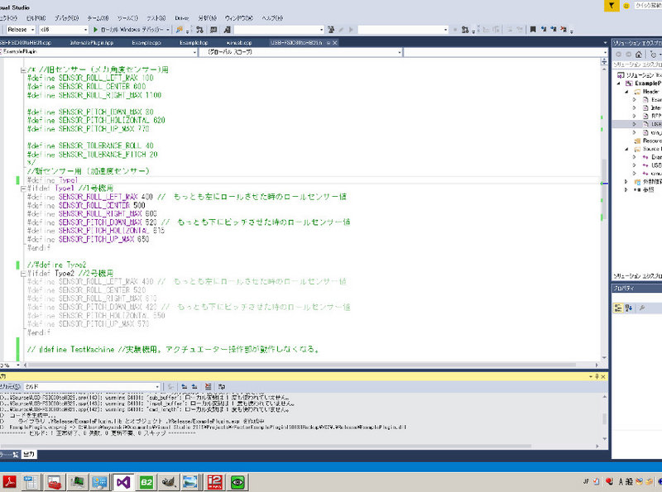
Task: Go to previous message in output
Action: tap(185, 386)
